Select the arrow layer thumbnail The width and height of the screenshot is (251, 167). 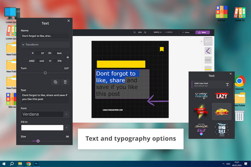(208, 51)
